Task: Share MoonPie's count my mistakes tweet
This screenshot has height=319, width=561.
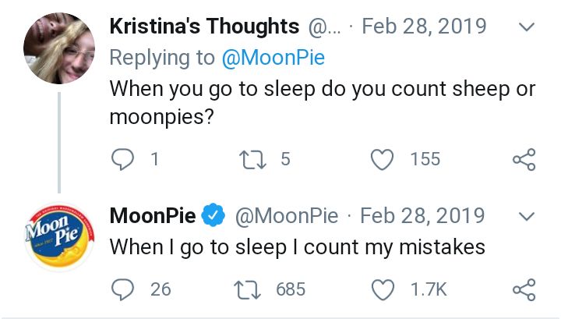Action: (524, 289)
